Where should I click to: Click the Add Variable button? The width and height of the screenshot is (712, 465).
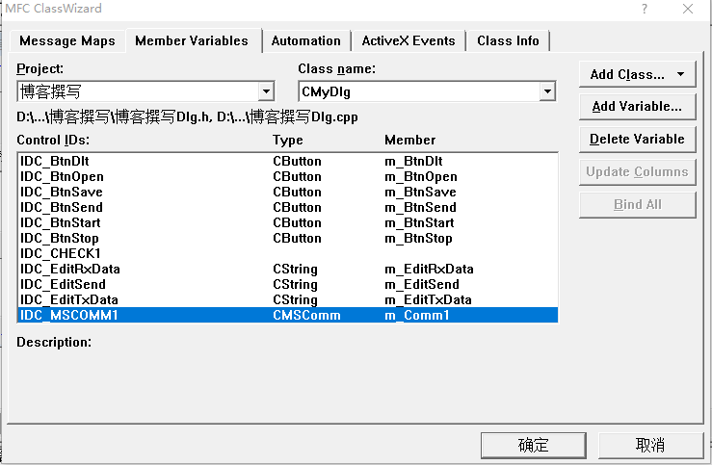[x=637, y=107]
